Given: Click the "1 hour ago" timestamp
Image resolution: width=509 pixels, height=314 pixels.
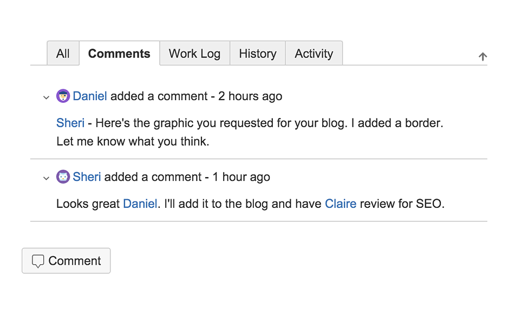Looking at the screenshot, I should 241,176.
